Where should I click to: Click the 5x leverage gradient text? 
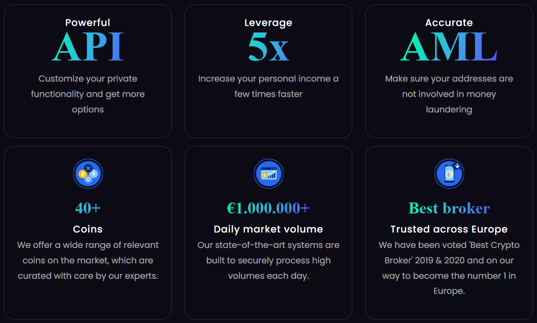[x=268, y=47]
